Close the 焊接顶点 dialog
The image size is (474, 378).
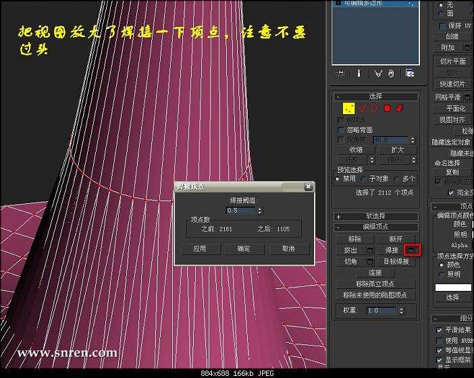(x=309, y=187)
